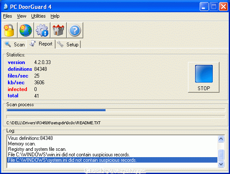This screenshot has width=230, height=174.
Task: Open the Files menu
Action: tap(8, 16)
